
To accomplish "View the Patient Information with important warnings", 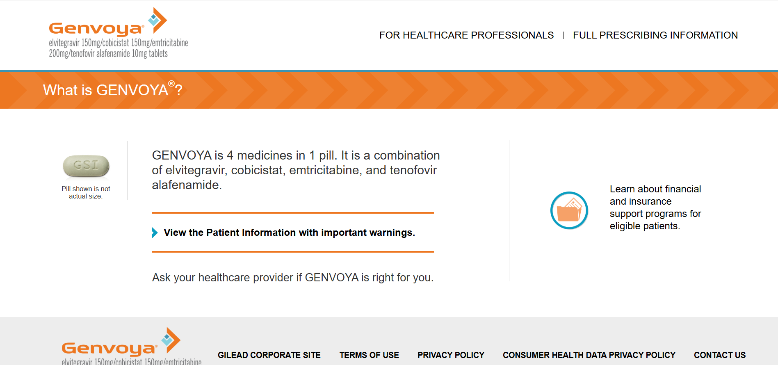I will [x=290, y=233].
